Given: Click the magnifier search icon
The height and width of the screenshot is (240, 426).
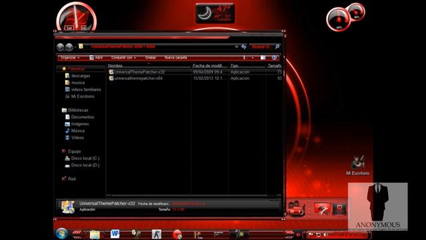Looking at the screenshot, I should tap(277, 47).
